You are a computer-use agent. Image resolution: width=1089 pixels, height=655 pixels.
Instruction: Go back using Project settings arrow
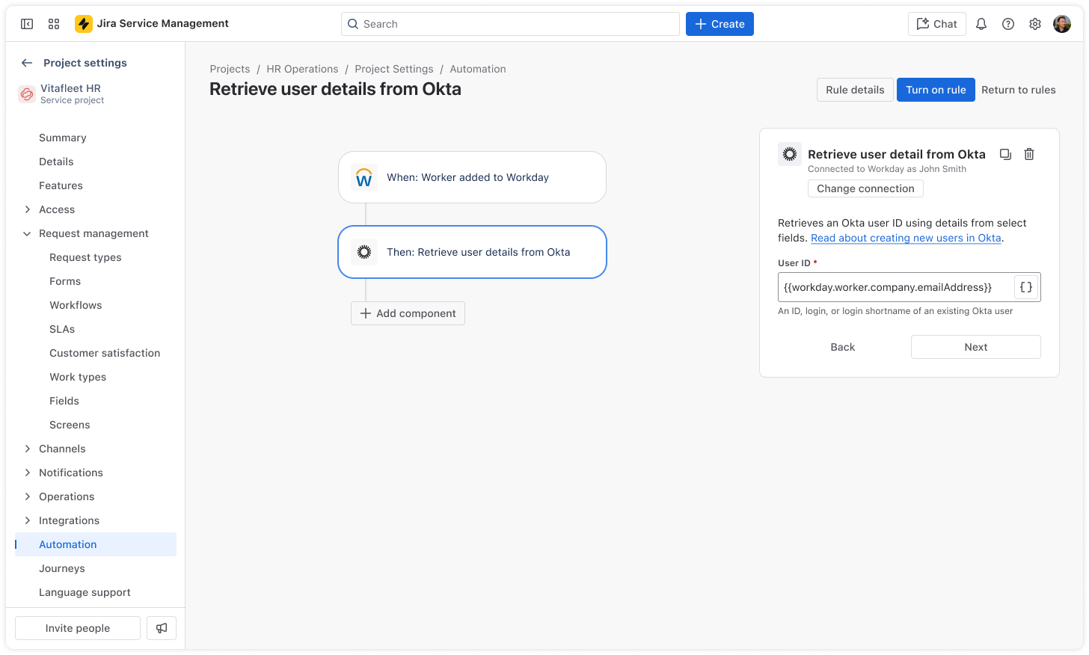(x=27, y=63)
